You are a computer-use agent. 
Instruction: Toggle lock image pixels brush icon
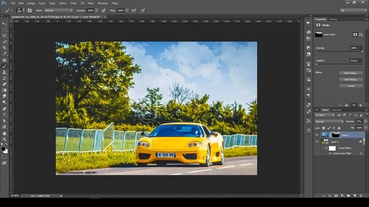click(329, 128)
